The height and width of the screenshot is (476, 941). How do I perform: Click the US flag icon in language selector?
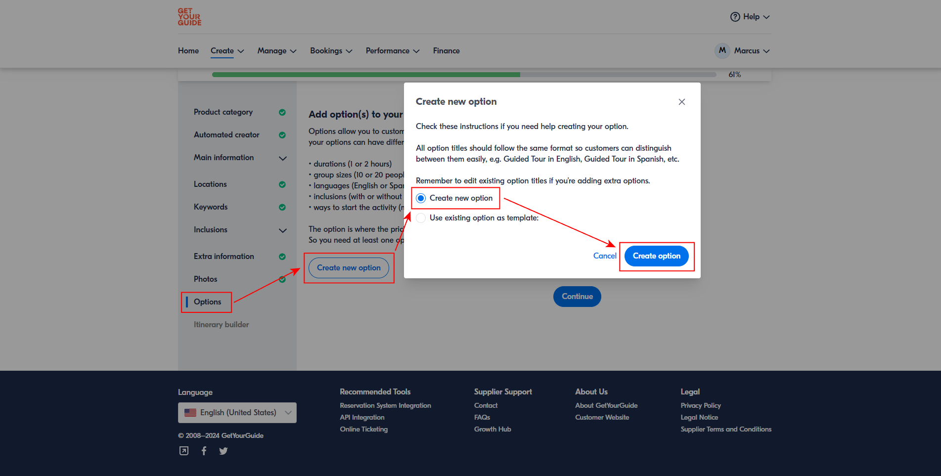pos(190,413)
